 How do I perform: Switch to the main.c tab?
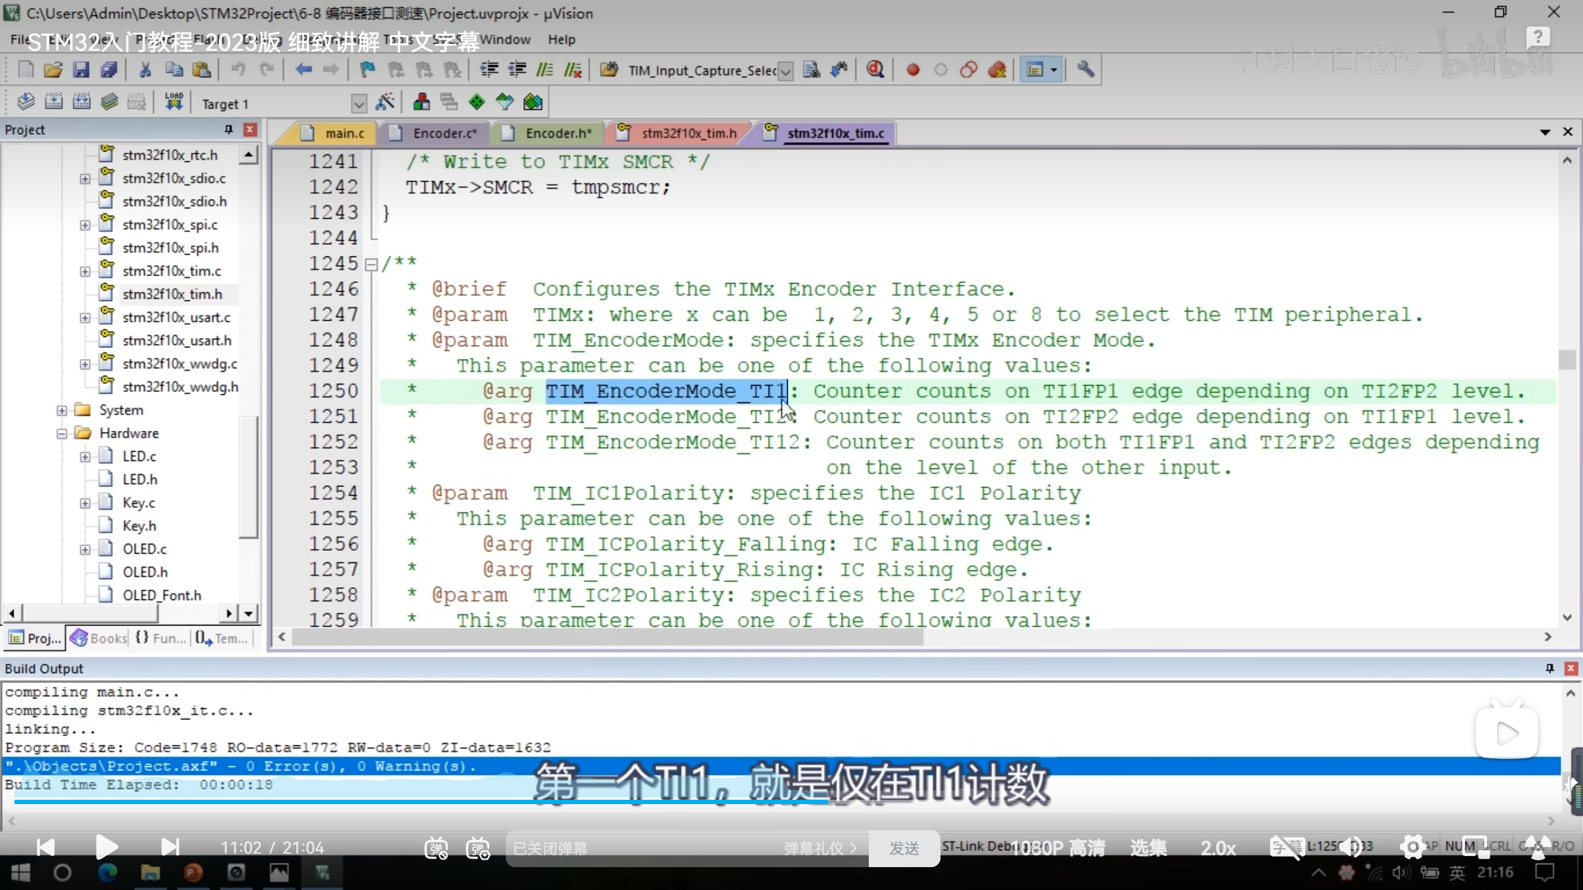(344, 133)
